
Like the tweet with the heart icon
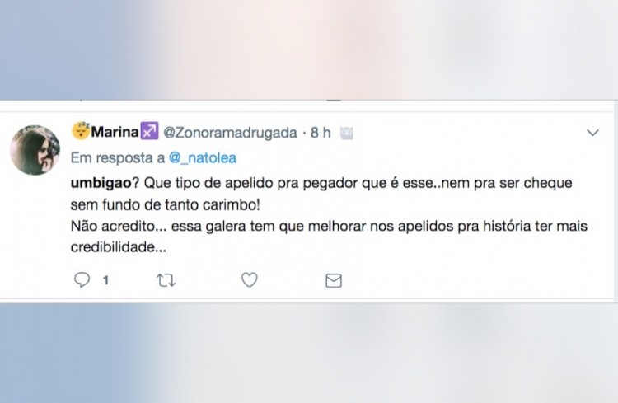(249, 280)
